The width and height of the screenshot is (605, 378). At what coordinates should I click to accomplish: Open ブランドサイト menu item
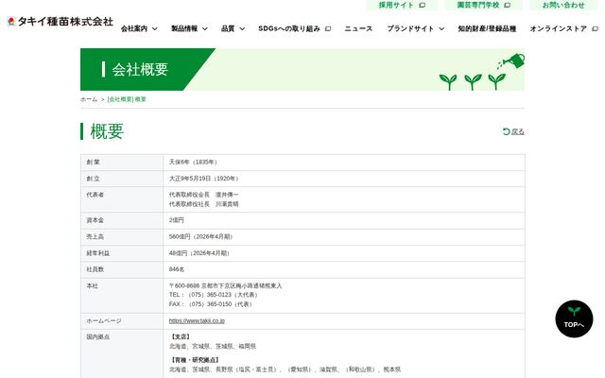click(410, 29)
